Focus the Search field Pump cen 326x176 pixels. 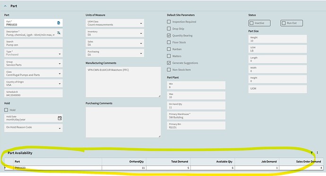pos(34,43)
